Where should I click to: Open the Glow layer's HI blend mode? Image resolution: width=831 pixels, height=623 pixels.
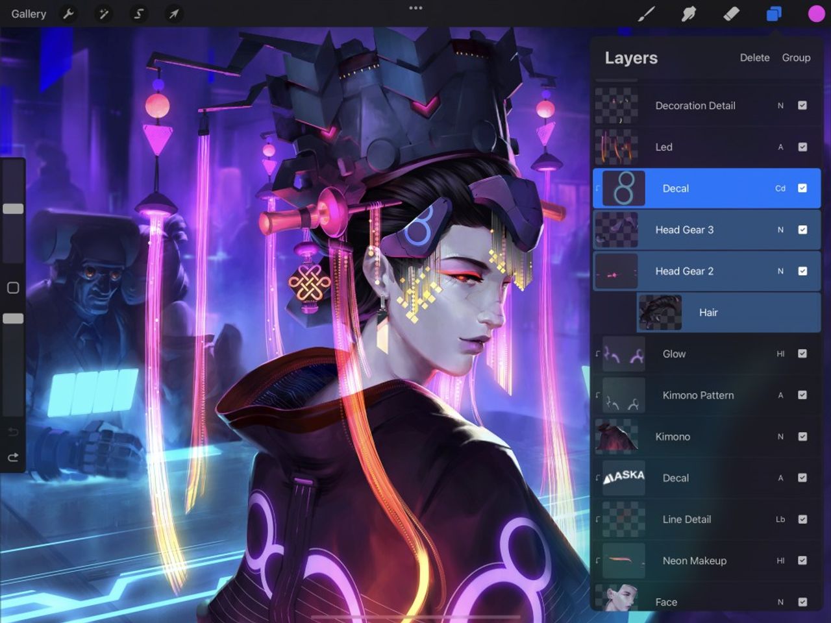(x=780, y=354)
